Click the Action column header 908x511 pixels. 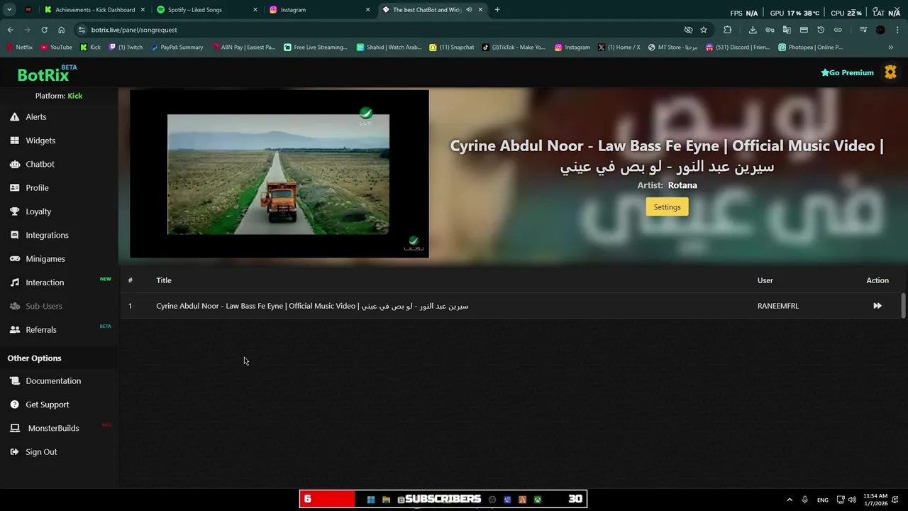[x=877, y=280]
